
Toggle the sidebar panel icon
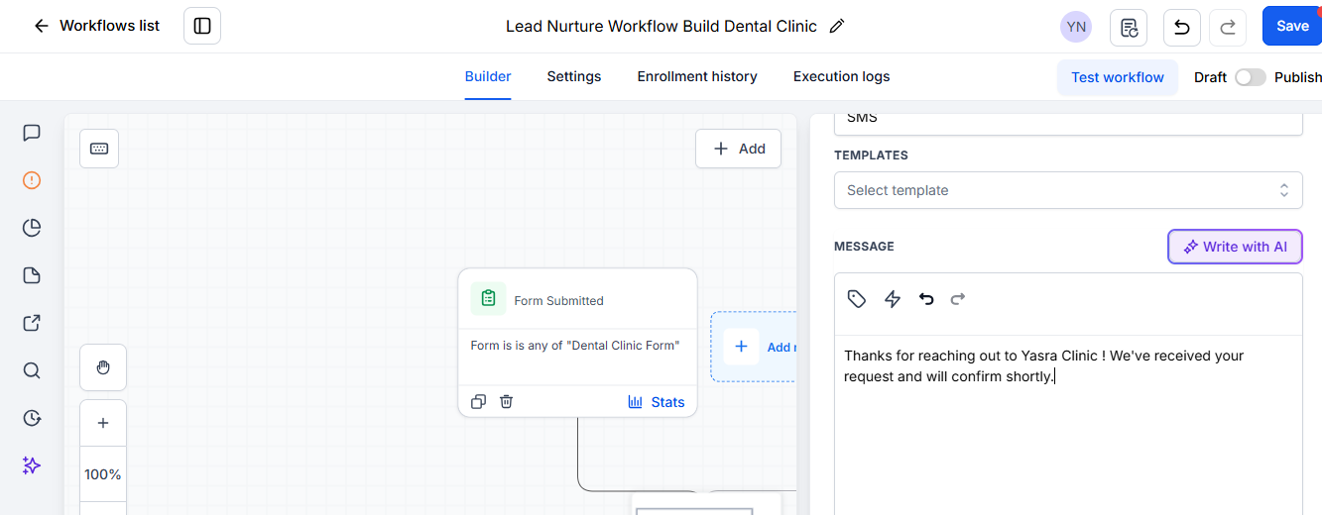(202, 26)
